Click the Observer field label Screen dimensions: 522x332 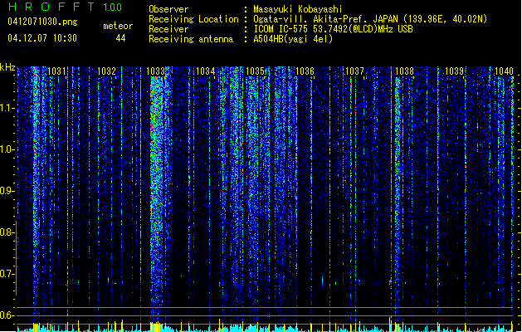[168, 9]
